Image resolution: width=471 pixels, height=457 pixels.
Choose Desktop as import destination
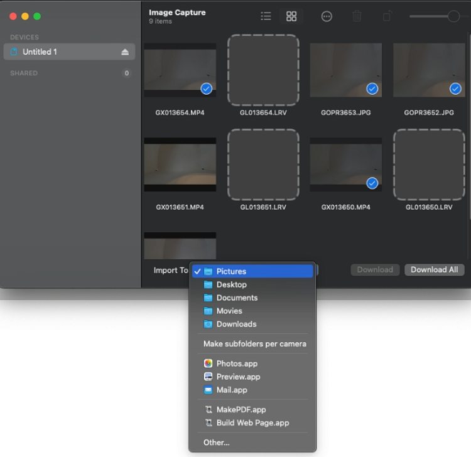[252, 284]
